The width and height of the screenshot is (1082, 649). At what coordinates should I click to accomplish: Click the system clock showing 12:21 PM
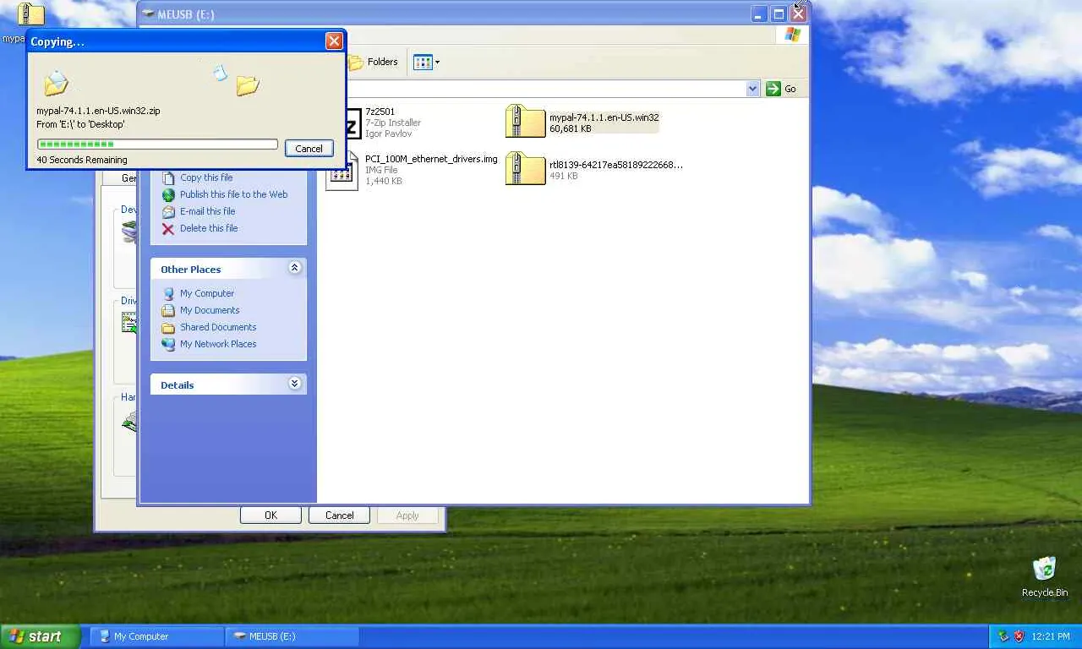pos(1051,636)
